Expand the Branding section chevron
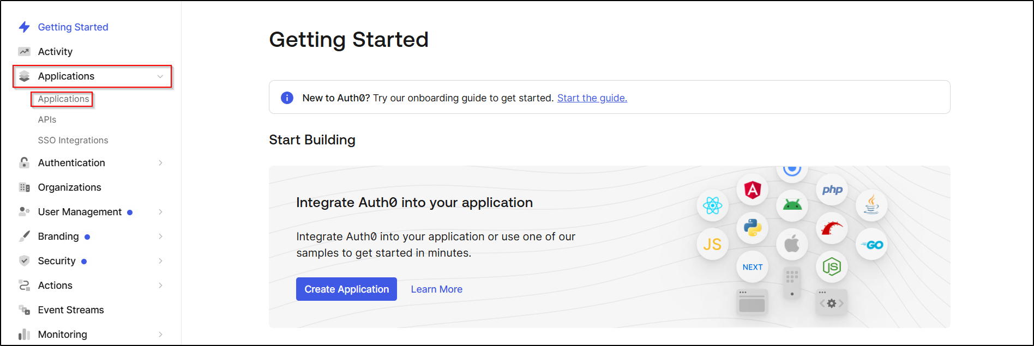This screenshot has width=1034, height=346. pyautogui.click(x=160, y=236)
